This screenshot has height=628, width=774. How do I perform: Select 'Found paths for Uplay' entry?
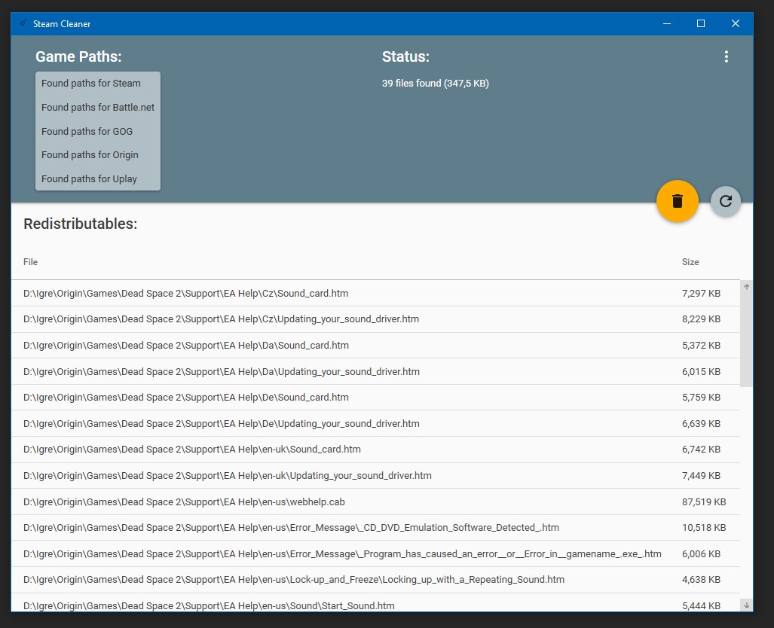[98, 178]
